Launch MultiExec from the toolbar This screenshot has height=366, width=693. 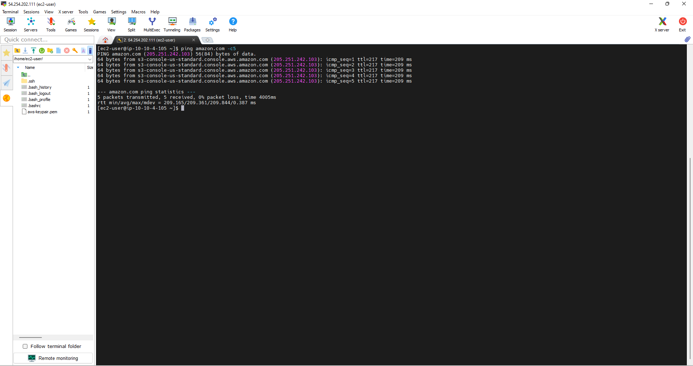tap(152, 25)
